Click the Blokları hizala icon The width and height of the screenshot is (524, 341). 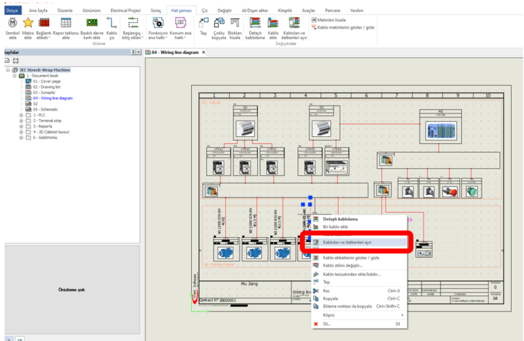click(235, 24)
